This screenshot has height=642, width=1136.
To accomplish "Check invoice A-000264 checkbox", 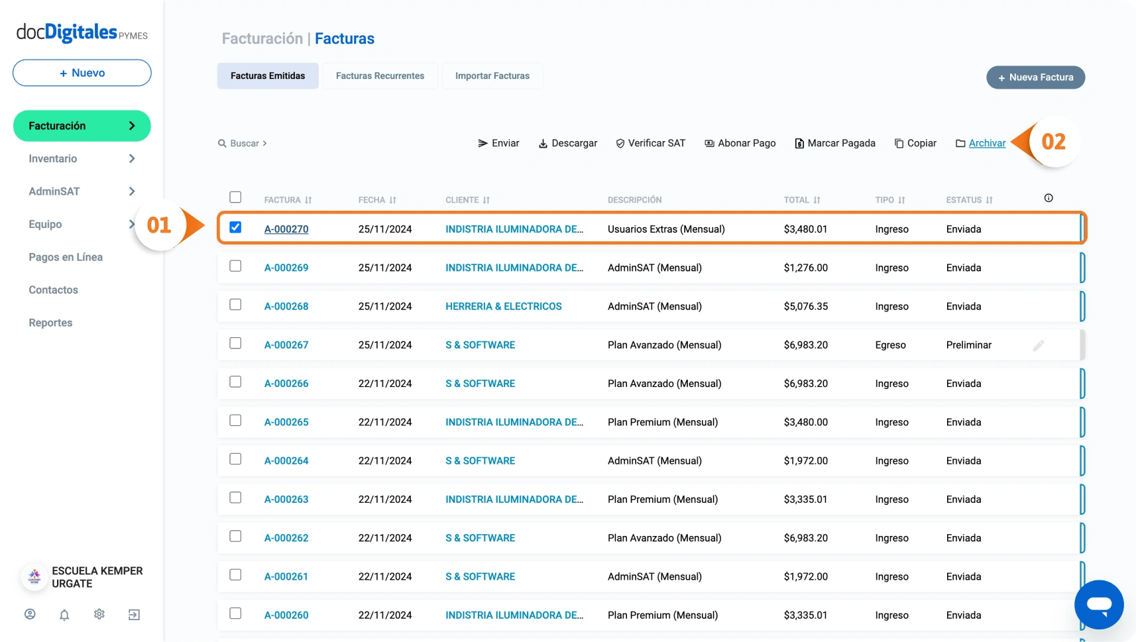I will pos(235,459).
